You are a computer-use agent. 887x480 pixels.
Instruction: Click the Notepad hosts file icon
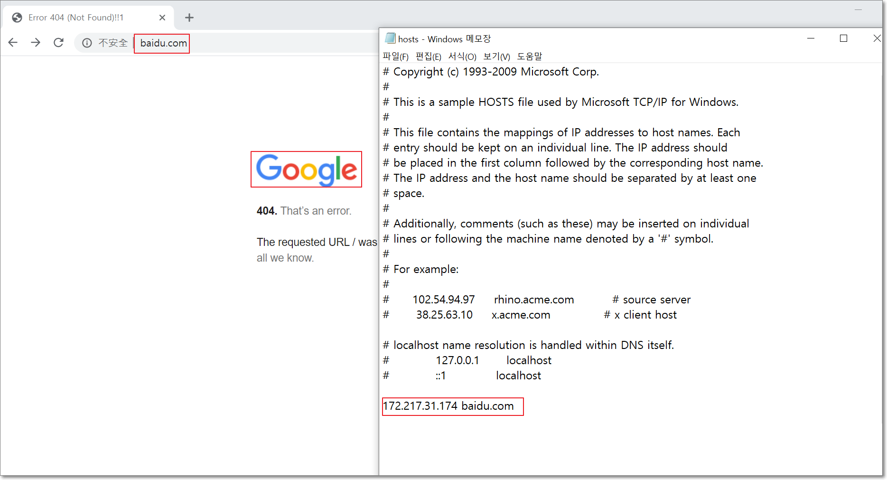(x=390, y=38)
